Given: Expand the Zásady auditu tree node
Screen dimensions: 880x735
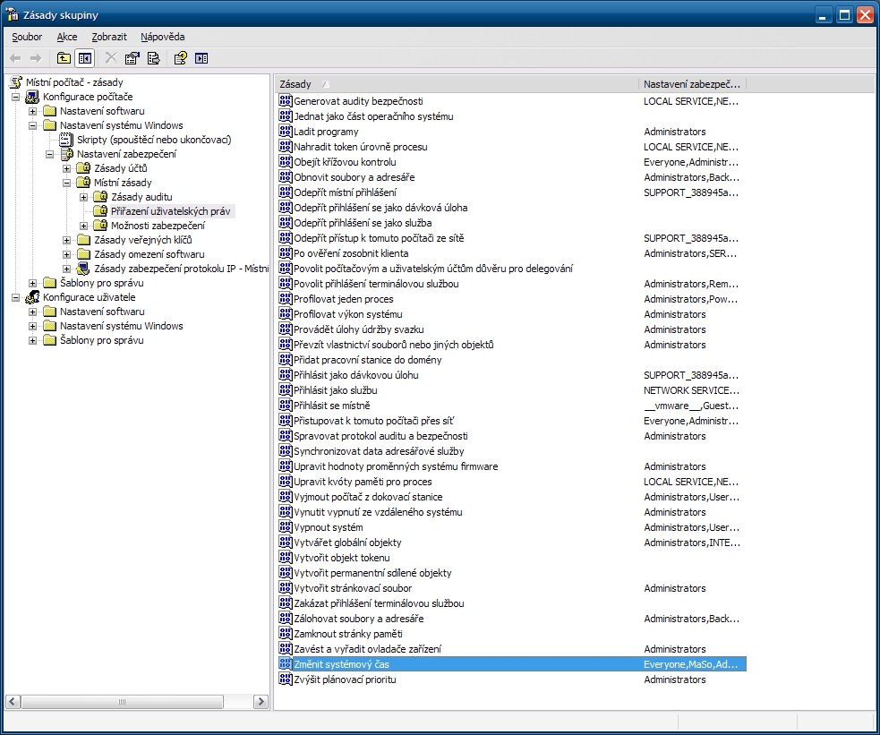Looking at the screenshot, I should coord(84,197).
